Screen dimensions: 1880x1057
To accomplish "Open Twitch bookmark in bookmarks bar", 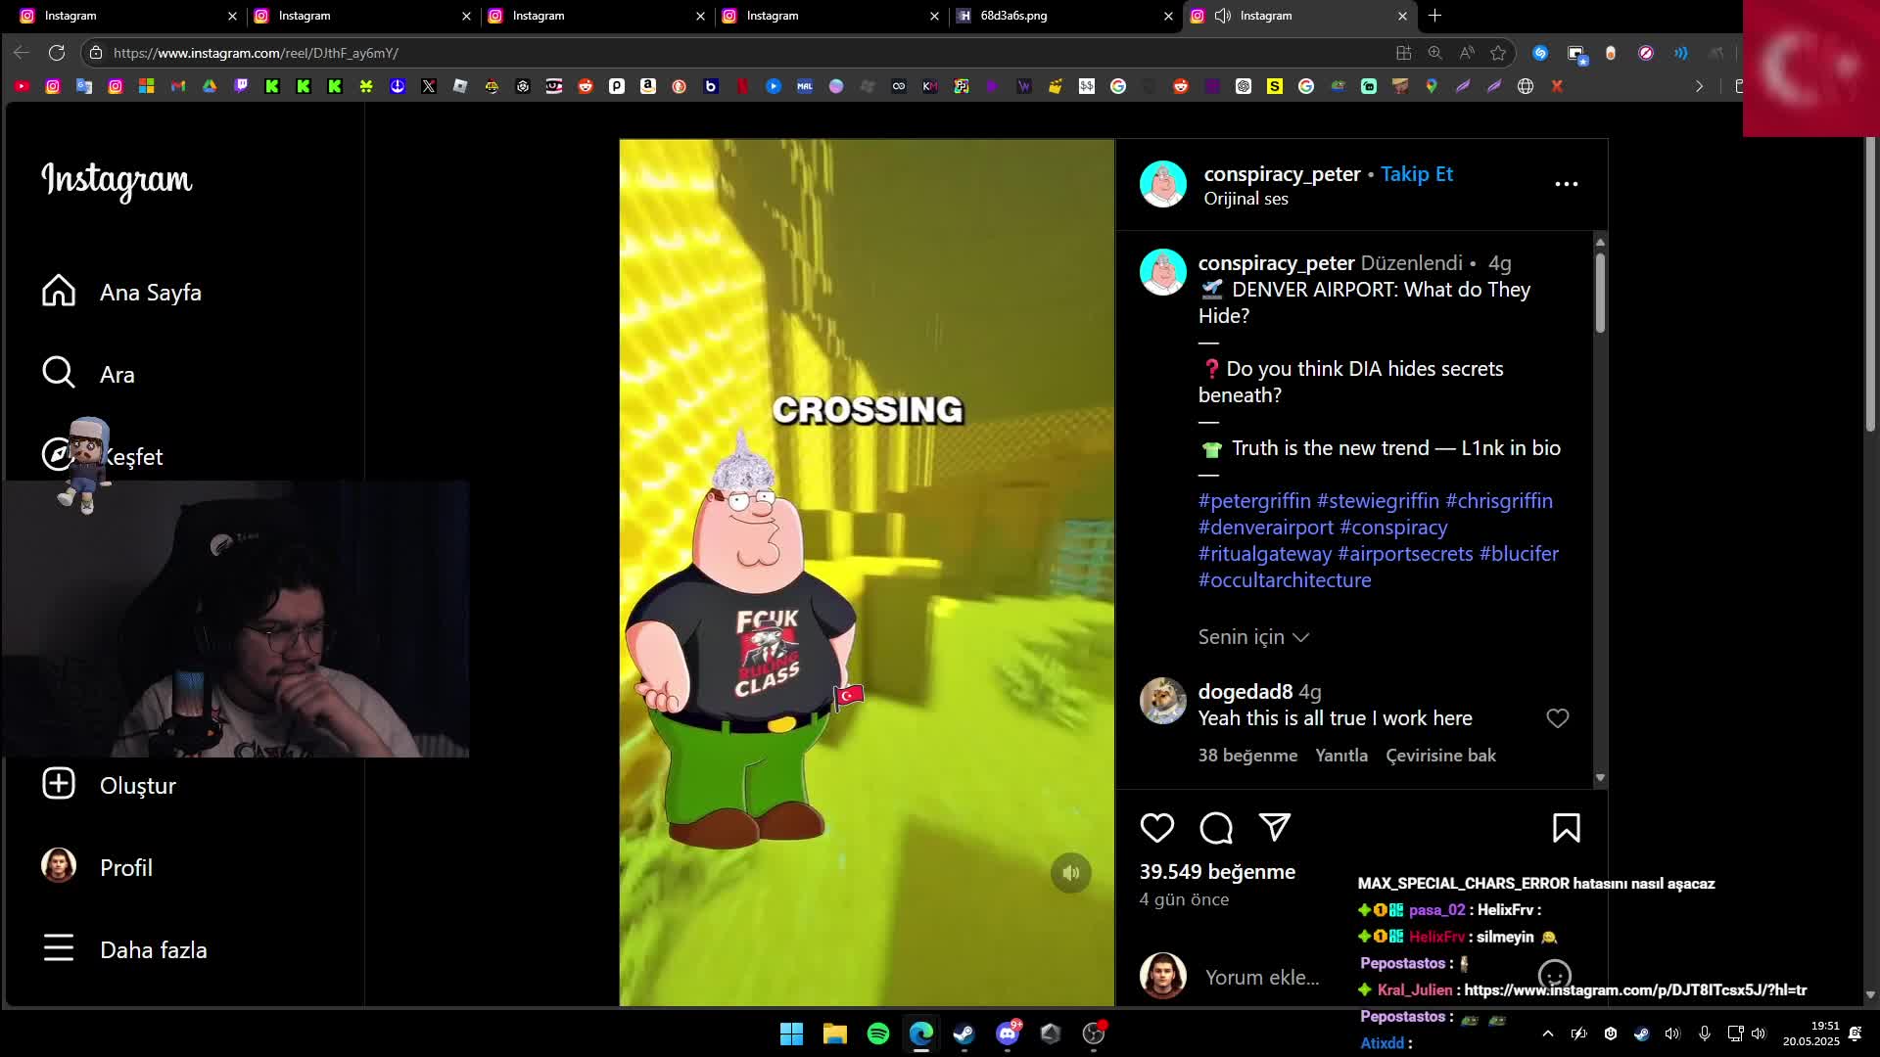I will [x=241, y=86].
